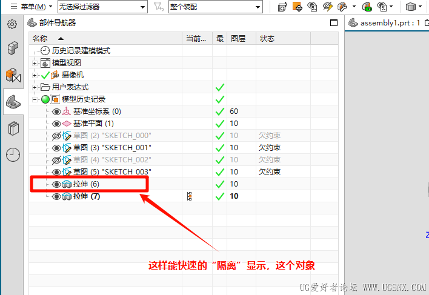The image size is (429, 295).
Task: Hide sketch SKETCH_003 via eye icon
Action: tap(56, 172)
